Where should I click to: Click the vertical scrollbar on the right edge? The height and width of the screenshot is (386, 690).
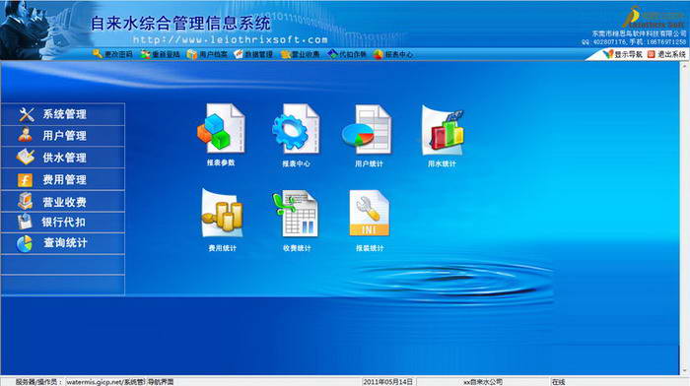[x=684, y=219]
